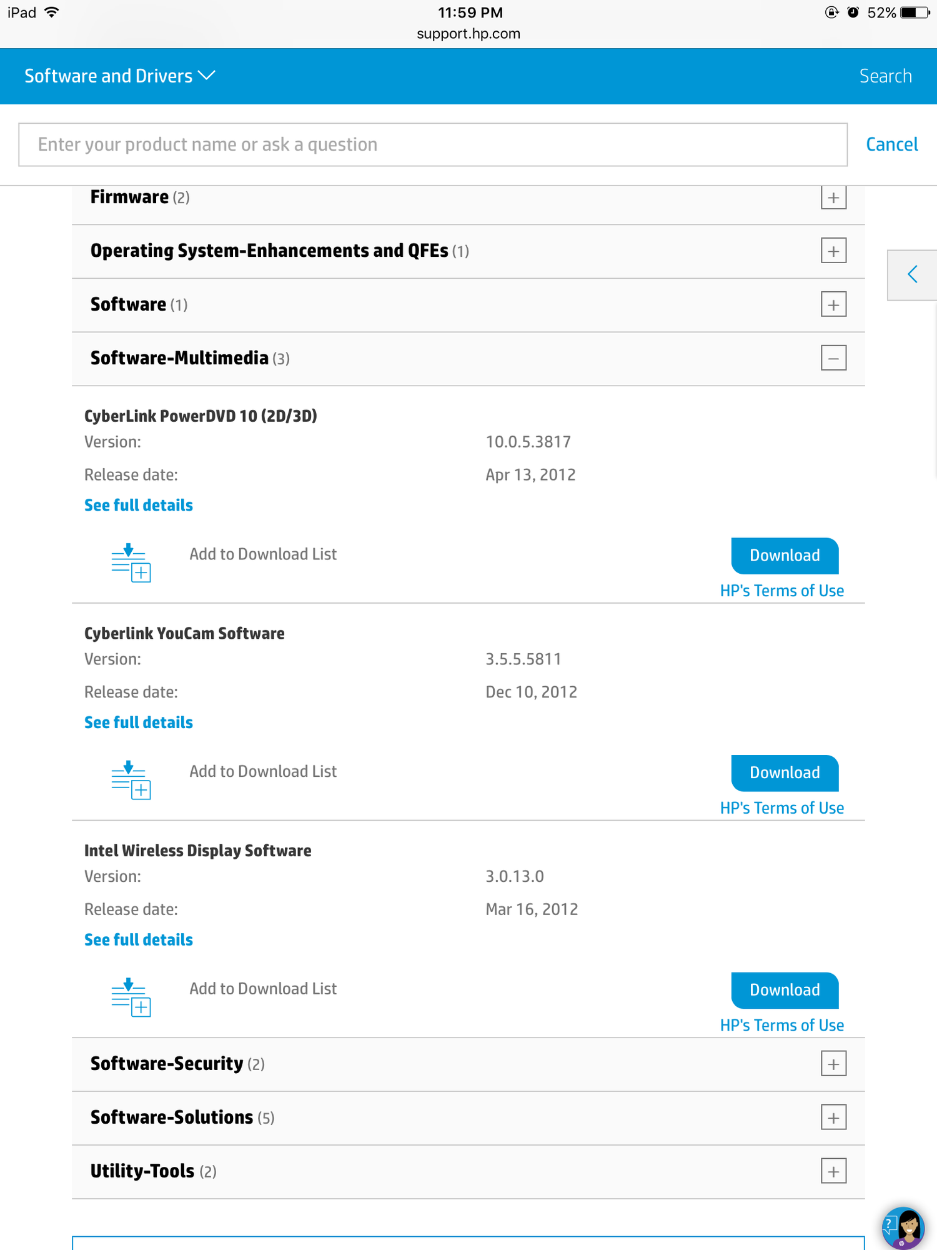Collapse the Software-Multimedia section

(833, 358)
